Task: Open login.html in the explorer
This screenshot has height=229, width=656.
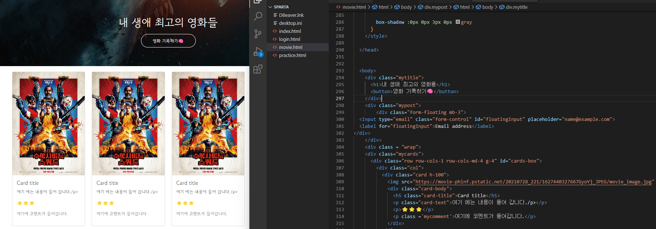Action: [x=290, y=39]
